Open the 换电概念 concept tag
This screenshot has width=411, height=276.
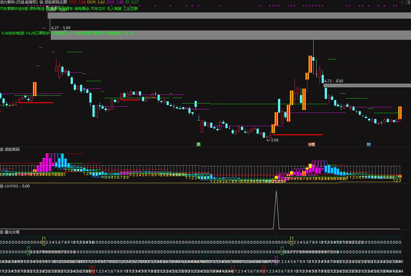pyautogui.click(x=82, y=9)
